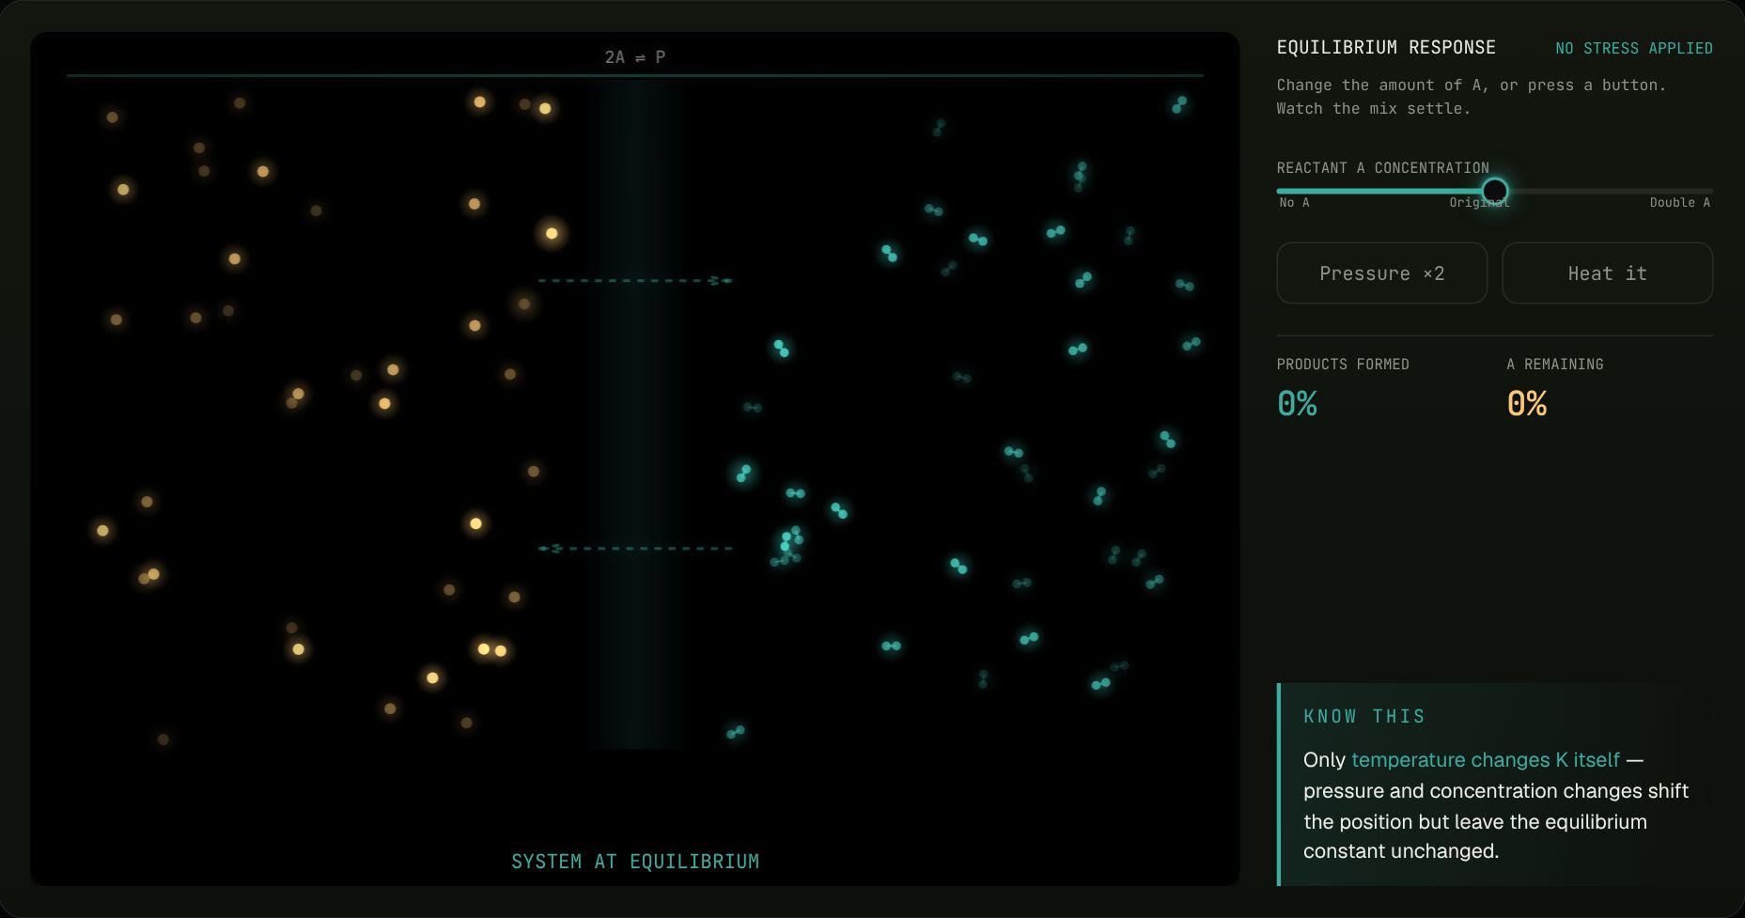Click the Products Formed 0% value
Image resolution: width=1745 pixels, height=918 pixels.
pyautogui.click(x=1297, y=404)
